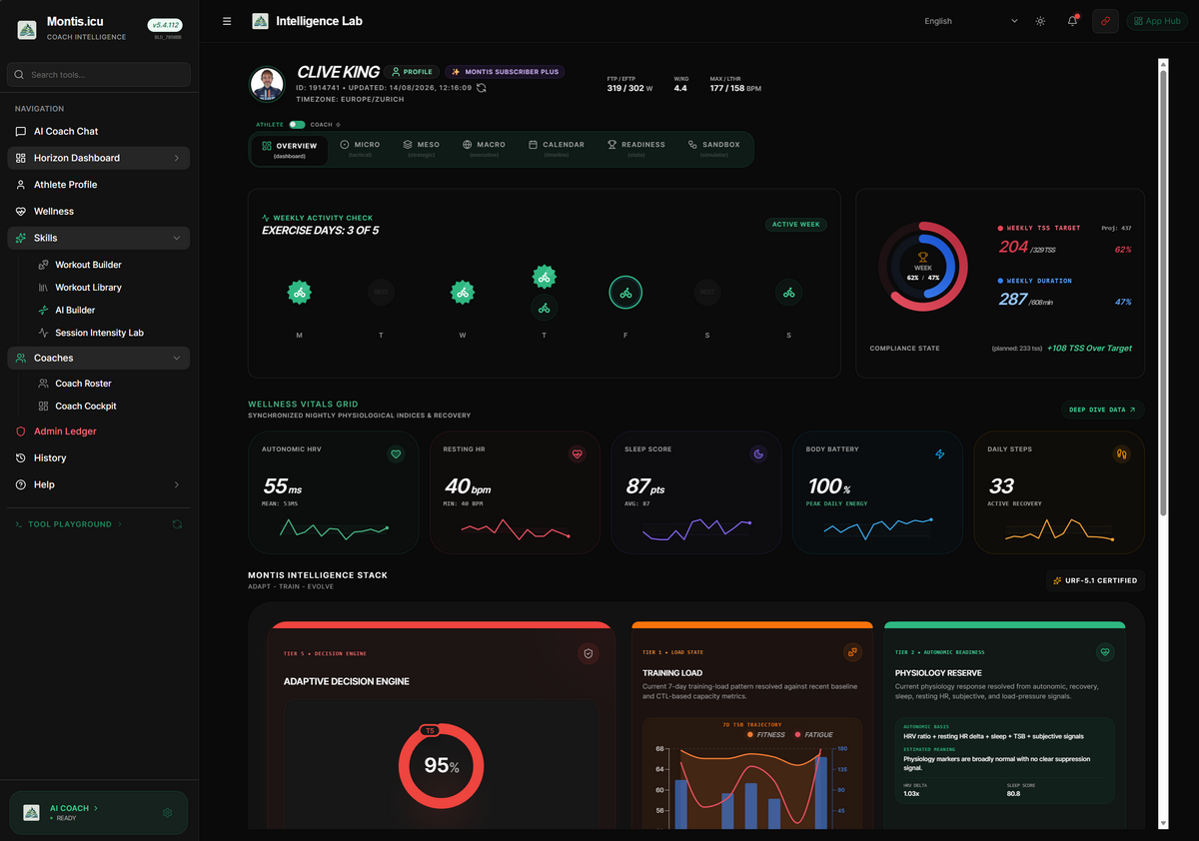
Task: Toggle the light/dark theme sun icon
Action: click(1040, 21)
